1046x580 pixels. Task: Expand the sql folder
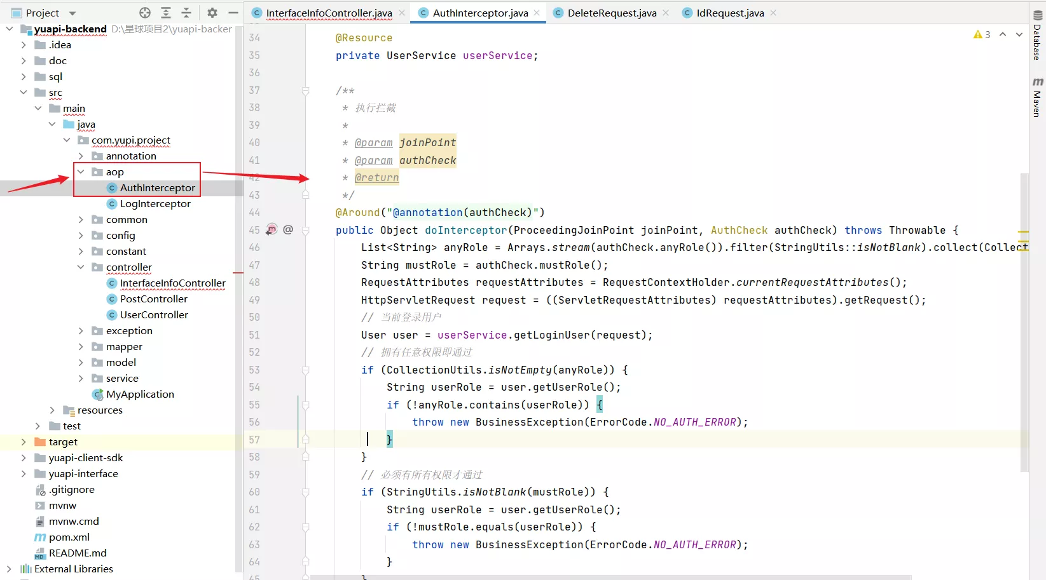point(24,76)
